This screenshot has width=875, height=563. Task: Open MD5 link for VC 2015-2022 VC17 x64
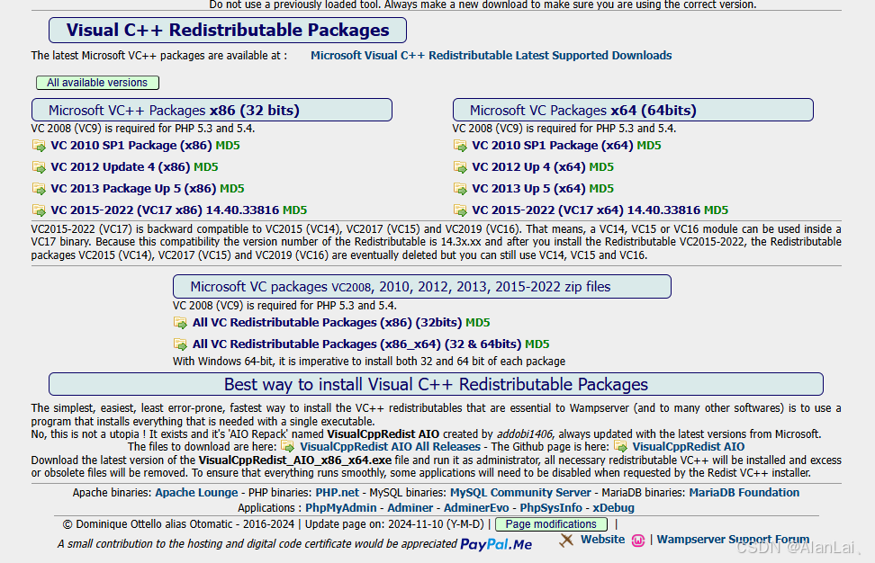pos(716,210)
